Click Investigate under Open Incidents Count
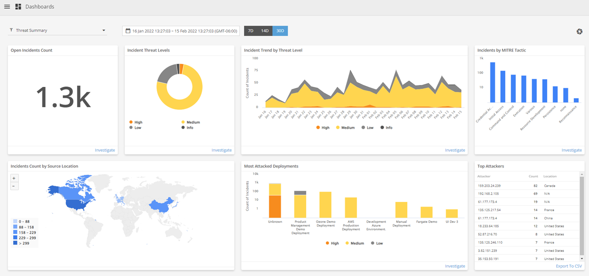The height and width of the screenshot is (276, 589). pos(105,150)
